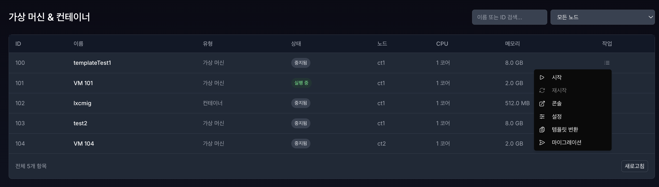Open the actions icon for templateTest1 row
659x187 pixels.
click(607, 63)
